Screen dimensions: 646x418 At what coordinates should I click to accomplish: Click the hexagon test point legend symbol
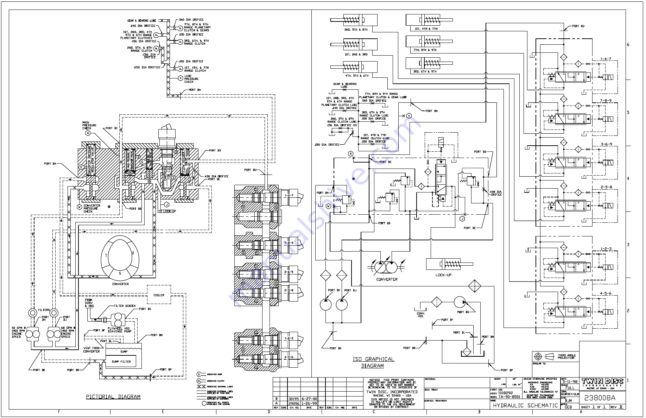click(x=204, y=403)
